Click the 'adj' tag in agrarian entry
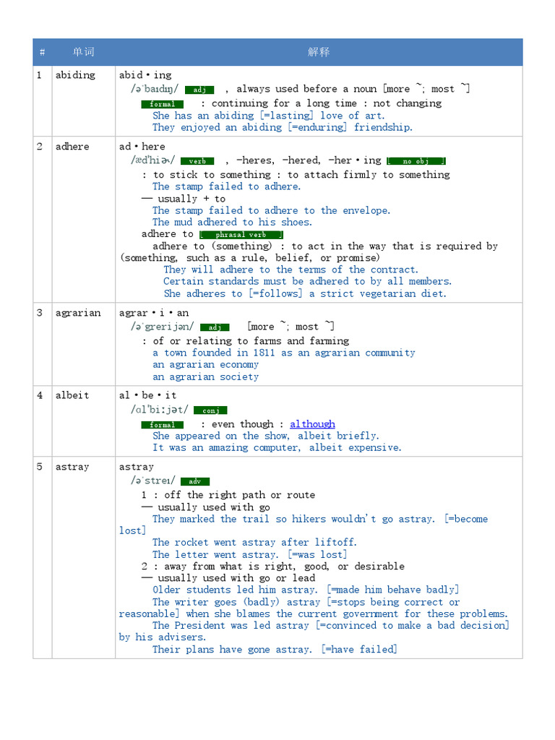This screenshot has height=740, width=555. coord(215,327)
